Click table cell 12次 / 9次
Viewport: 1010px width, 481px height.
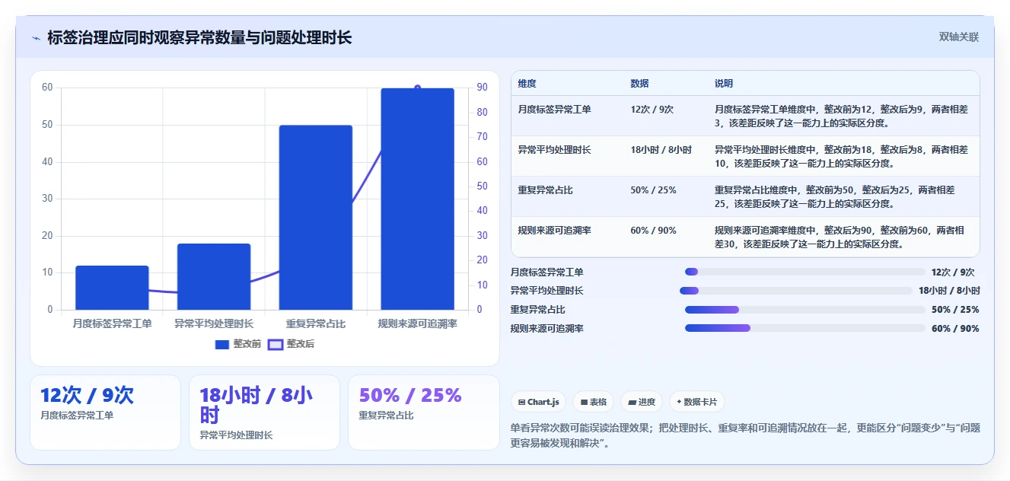[x=652, y=110]
